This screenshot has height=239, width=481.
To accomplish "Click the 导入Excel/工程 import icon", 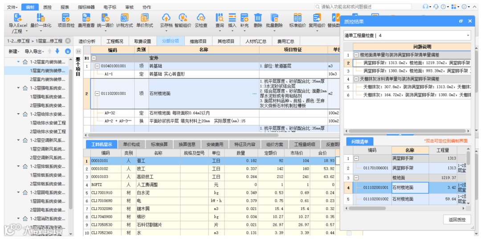I will (x=18, y=17).
